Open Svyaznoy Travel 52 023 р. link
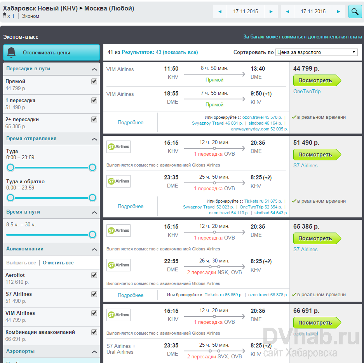This screenshot has width=364, height=363. (208, 207)
